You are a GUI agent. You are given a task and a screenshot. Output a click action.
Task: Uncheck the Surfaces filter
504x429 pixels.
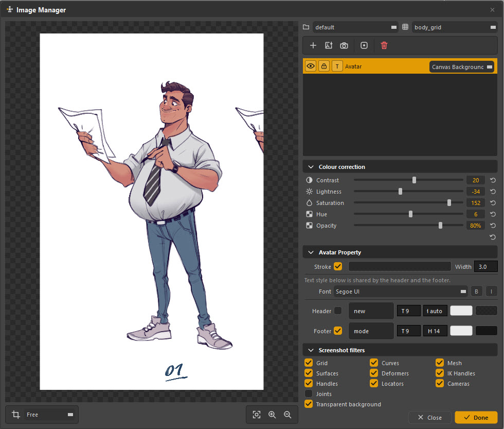(x=309, y=373)
